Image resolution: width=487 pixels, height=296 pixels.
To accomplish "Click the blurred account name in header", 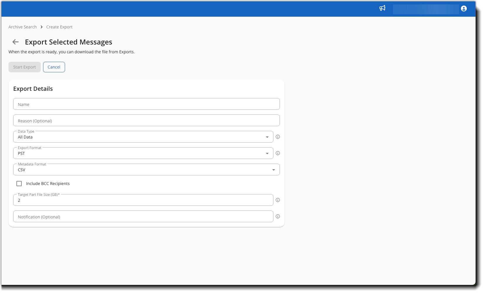I will coord(425,9).
